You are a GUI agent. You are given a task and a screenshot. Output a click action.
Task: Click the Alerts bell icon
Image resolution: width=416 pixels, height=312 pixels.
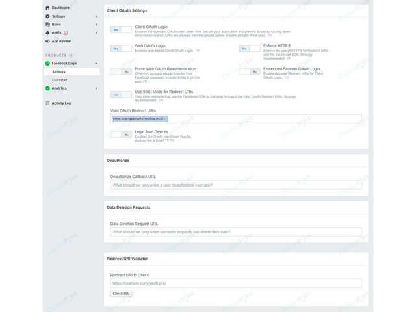[47, 32]
